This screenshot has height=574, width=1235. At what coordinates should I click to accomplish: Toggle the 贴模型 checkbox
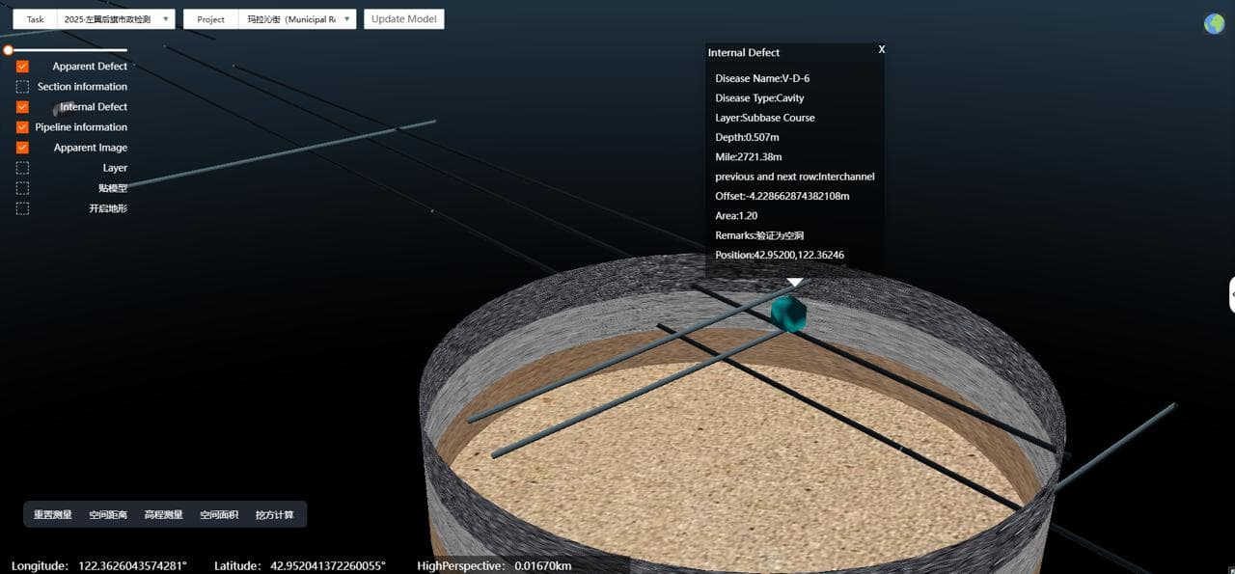point(22,188)
